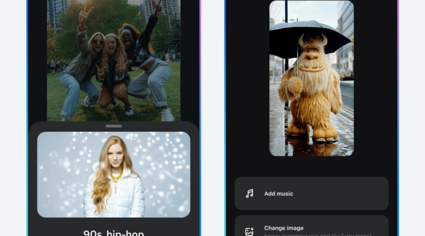
Task: Click the grey prompt text under Change image
Action: pos(313,234)
